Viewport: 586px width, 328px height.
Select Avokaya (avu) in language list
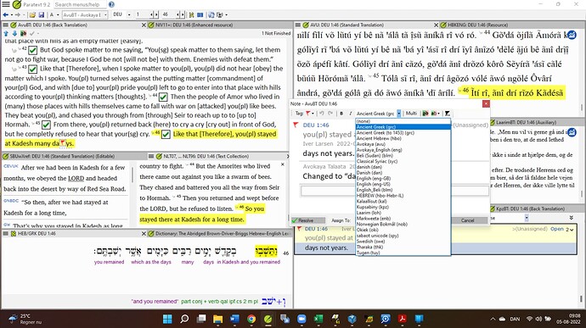point(403,144)
